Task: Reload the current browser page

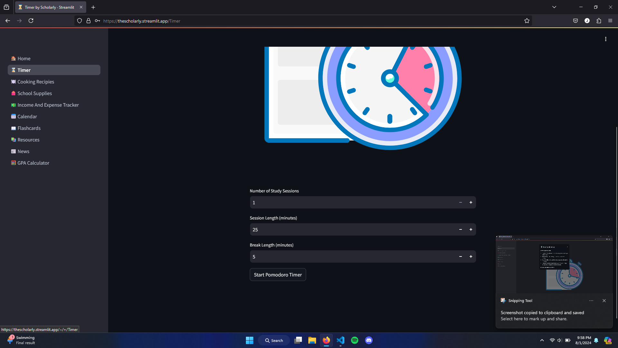Action: (x=31, y=21)
